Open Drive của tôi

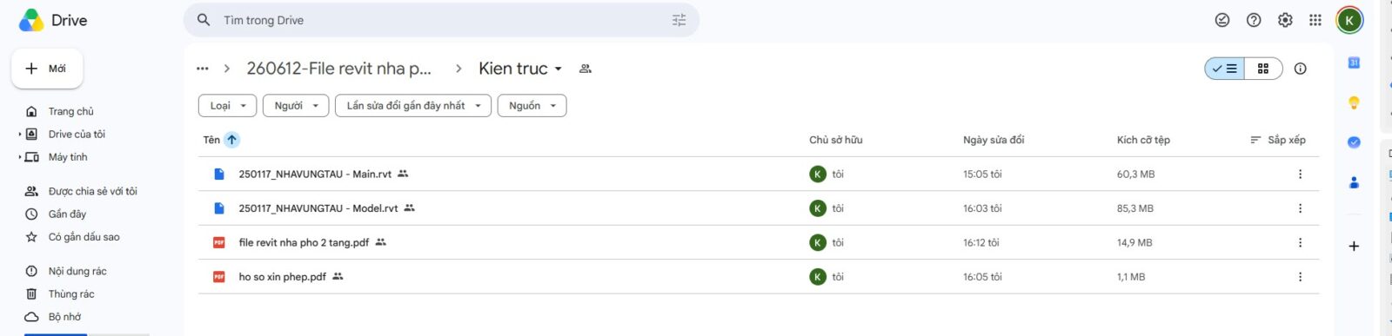77,135
